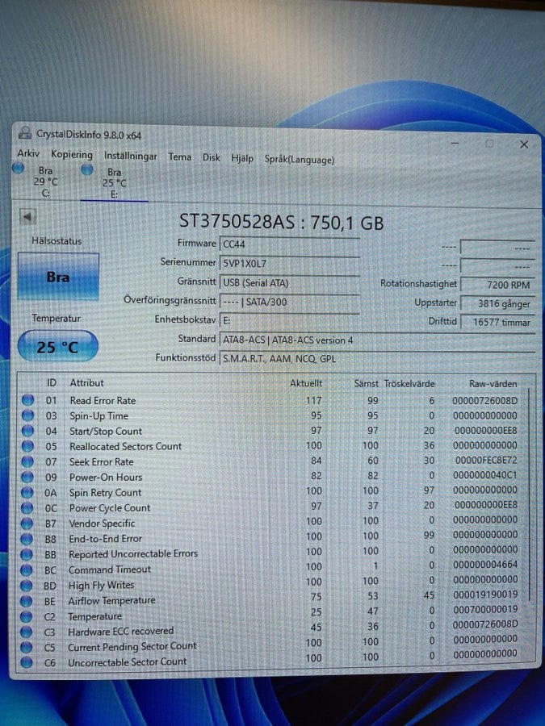Click the Tröskelvärde column header
This screenshot has height=726, width=545.
409,383
